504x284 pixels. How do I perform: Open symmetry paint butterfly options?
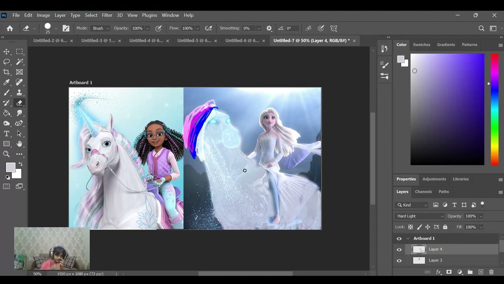pos(334,28)
